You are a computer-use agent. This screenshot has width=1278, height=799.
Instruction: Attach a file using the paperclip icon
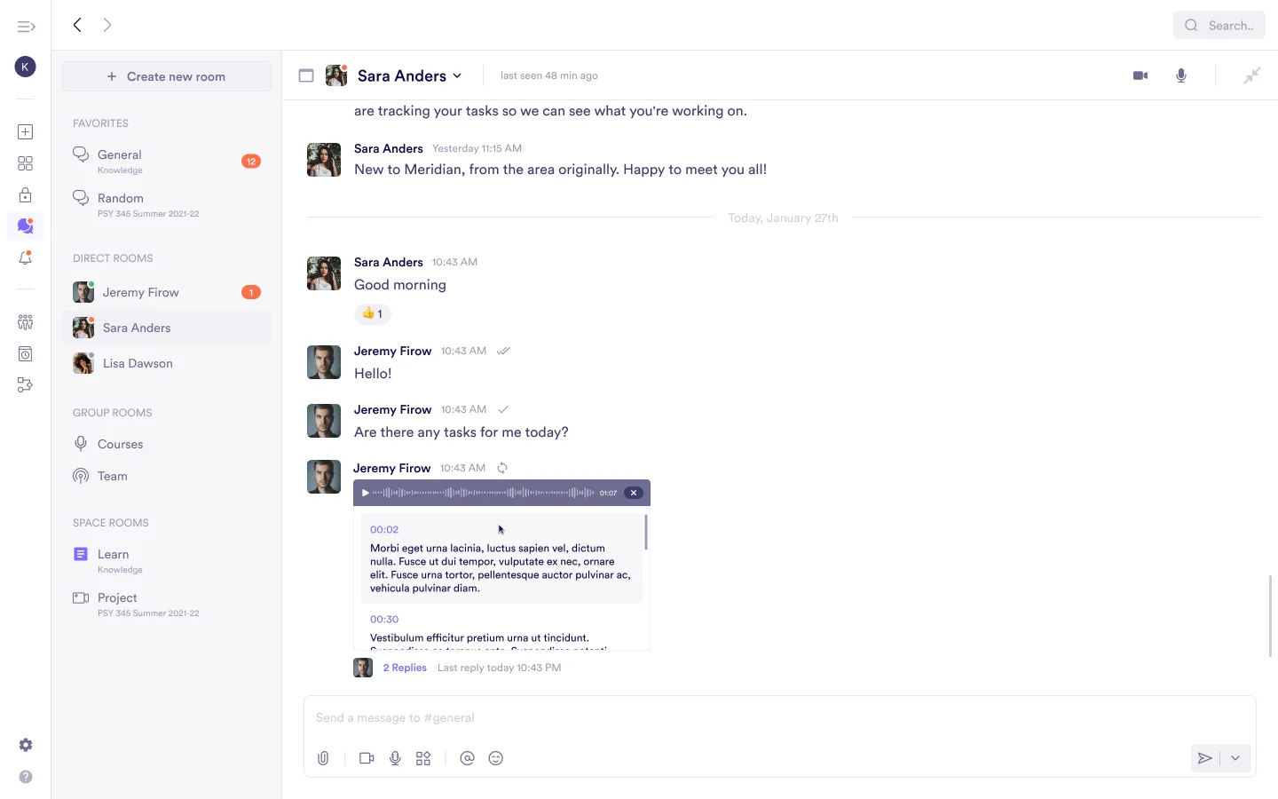click(323, 758)
